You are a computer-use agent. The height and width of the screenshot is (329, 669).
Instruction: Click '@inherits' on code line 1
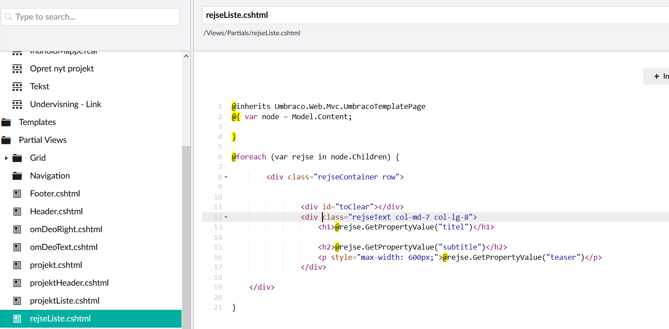[x=251, y=107]
